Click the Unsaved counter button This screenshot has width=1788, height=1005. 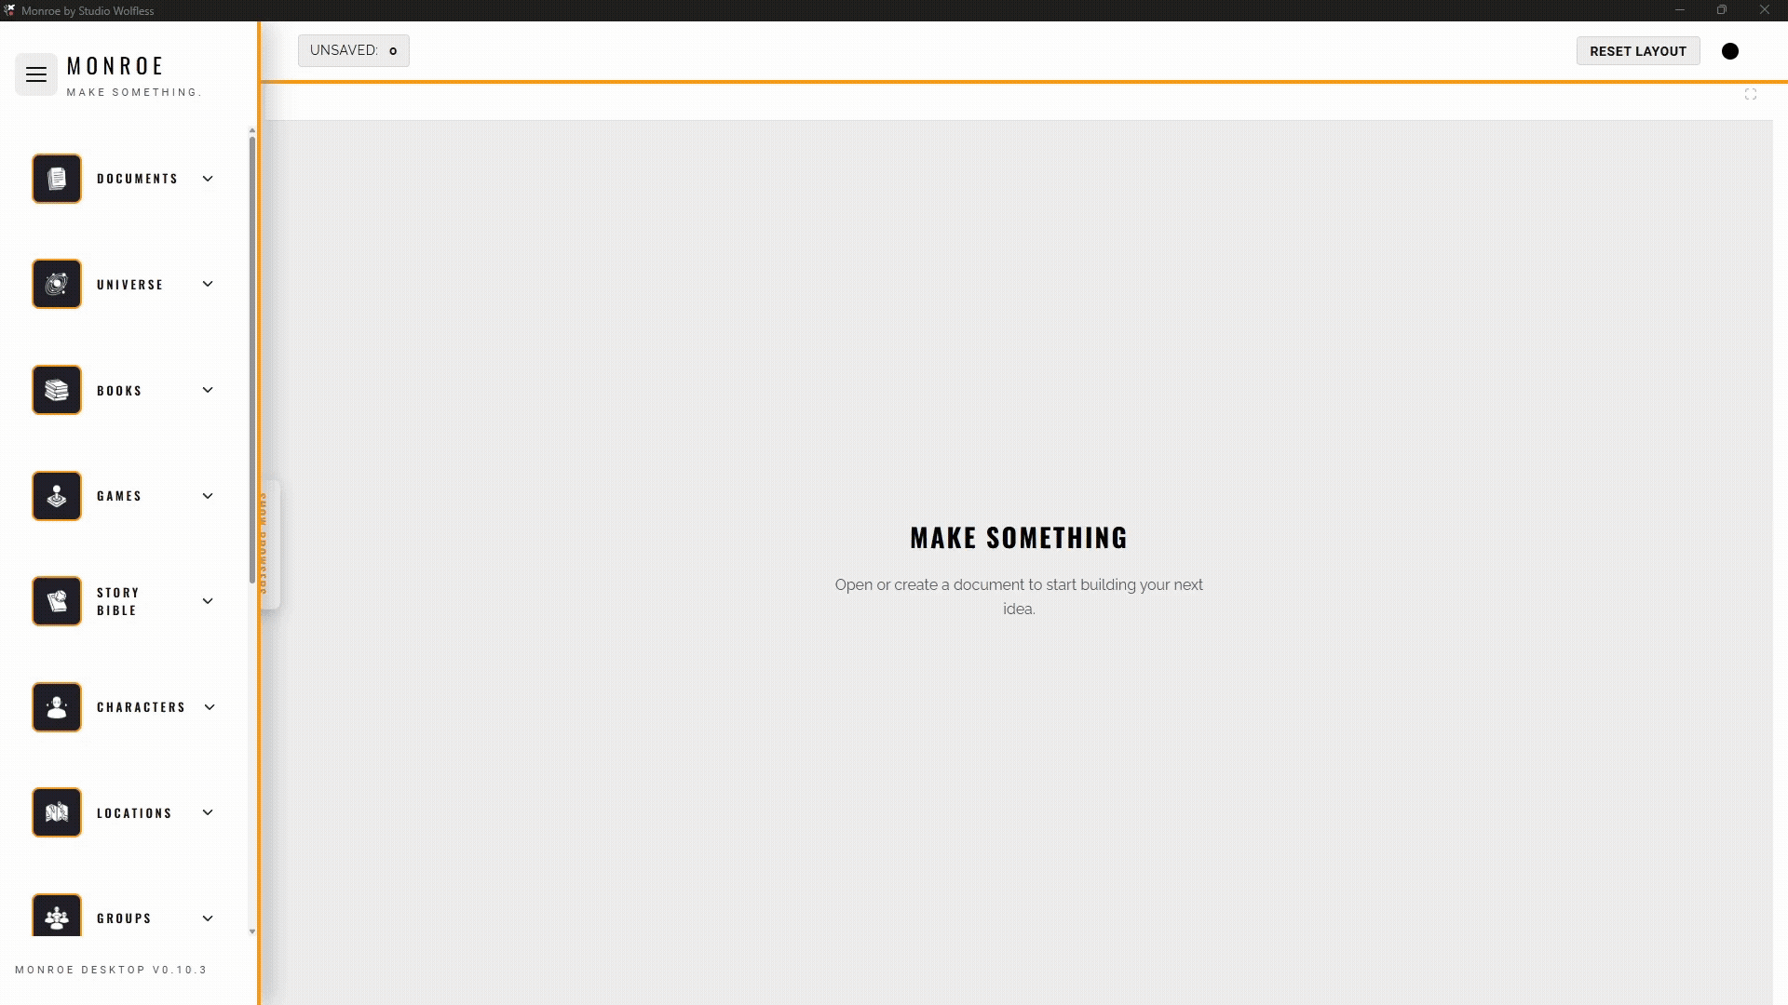coord(353,50)
